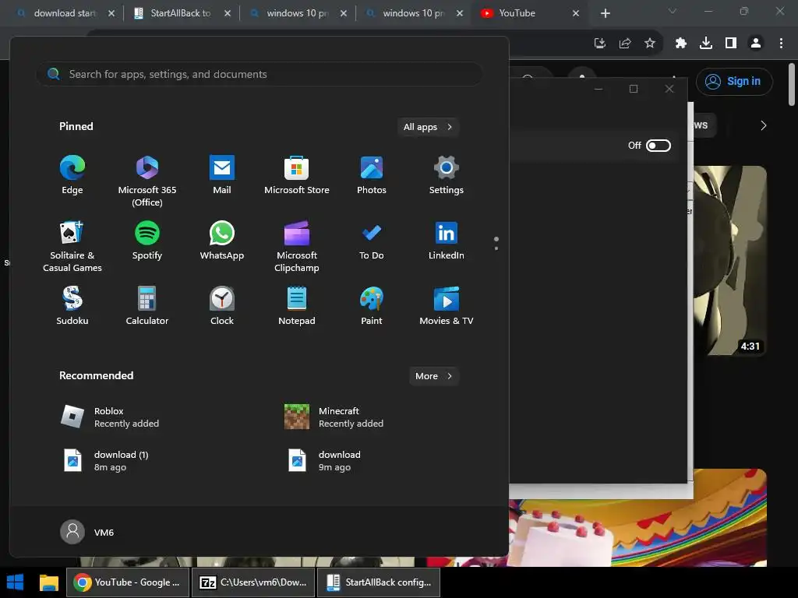Open Microsoft Store

[297, 175]
